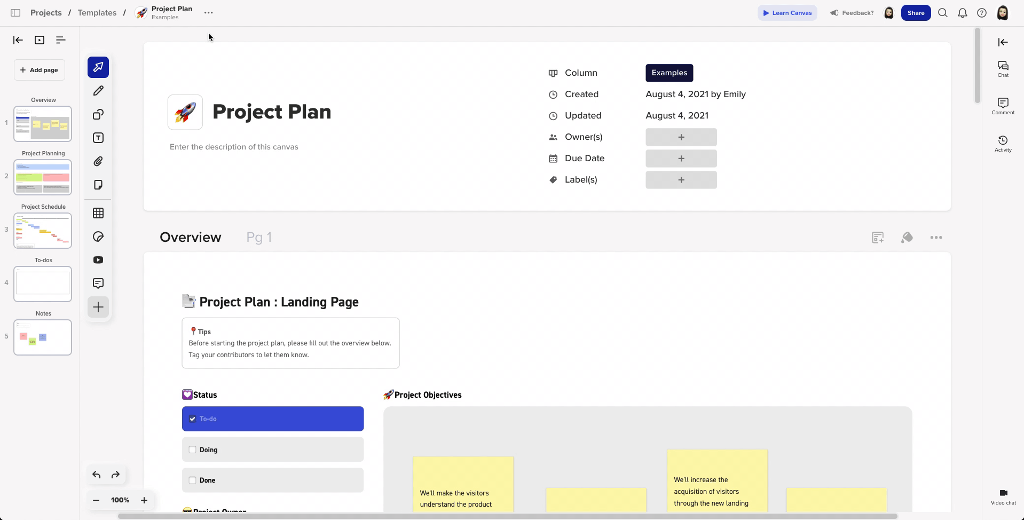1024x520 pixels.
Task: Insert a table from the toolbar
Action: (98, 213)
